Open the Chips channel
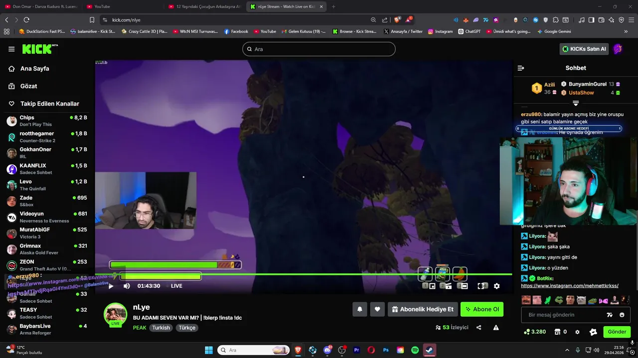The height and width of the screenshot is (358, 638). tap(47, 121)
